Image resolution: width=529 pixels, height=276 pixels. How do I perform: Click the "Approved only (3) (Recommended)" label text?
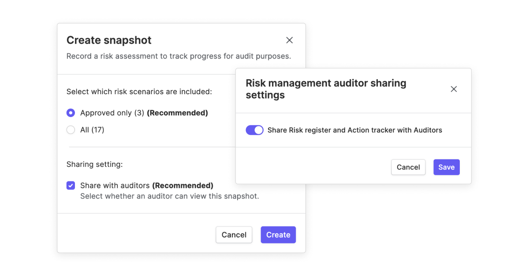pos(144,113)
